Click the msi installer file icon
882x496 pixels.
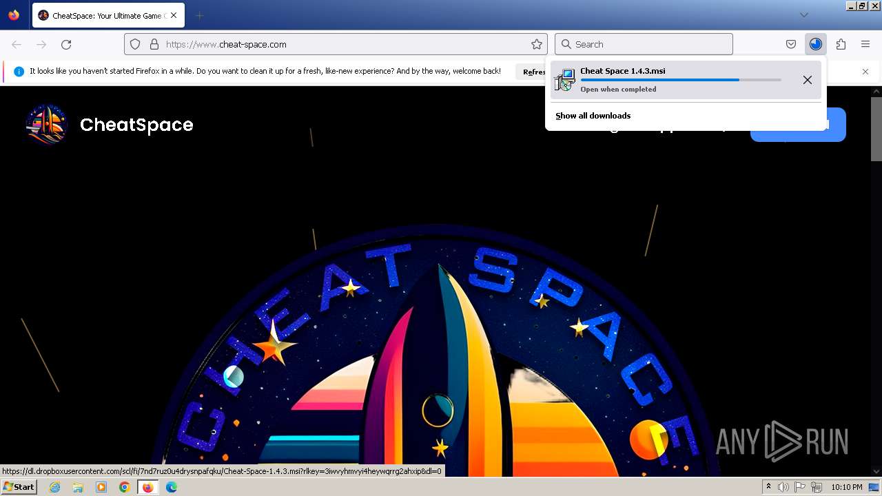point(565,80)
